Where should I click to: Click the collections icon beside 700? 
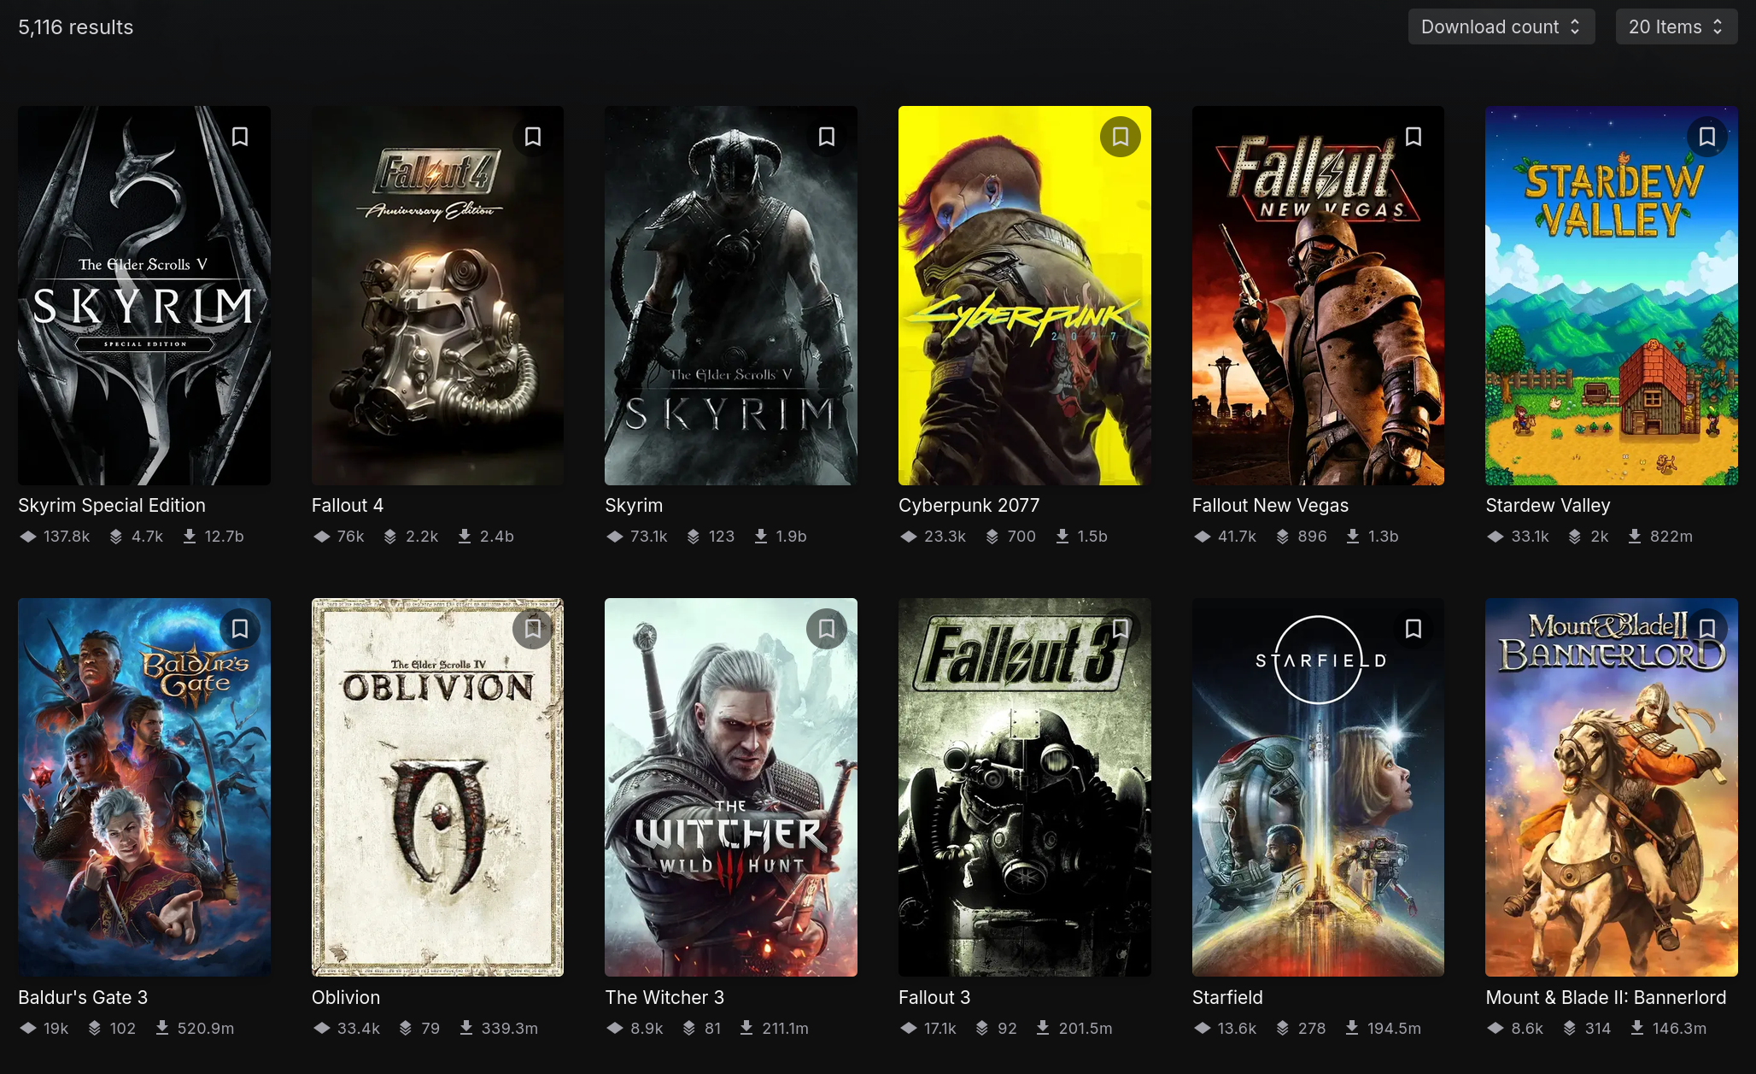click(992, 537)
